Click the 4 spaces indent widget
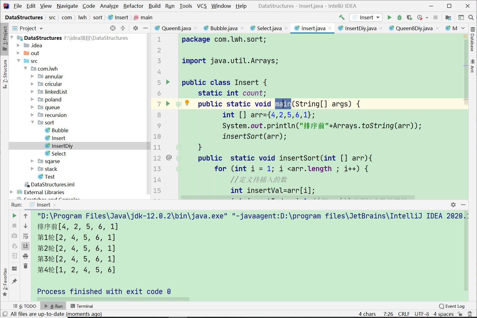477x318 pixels. [x=443, y=314]
